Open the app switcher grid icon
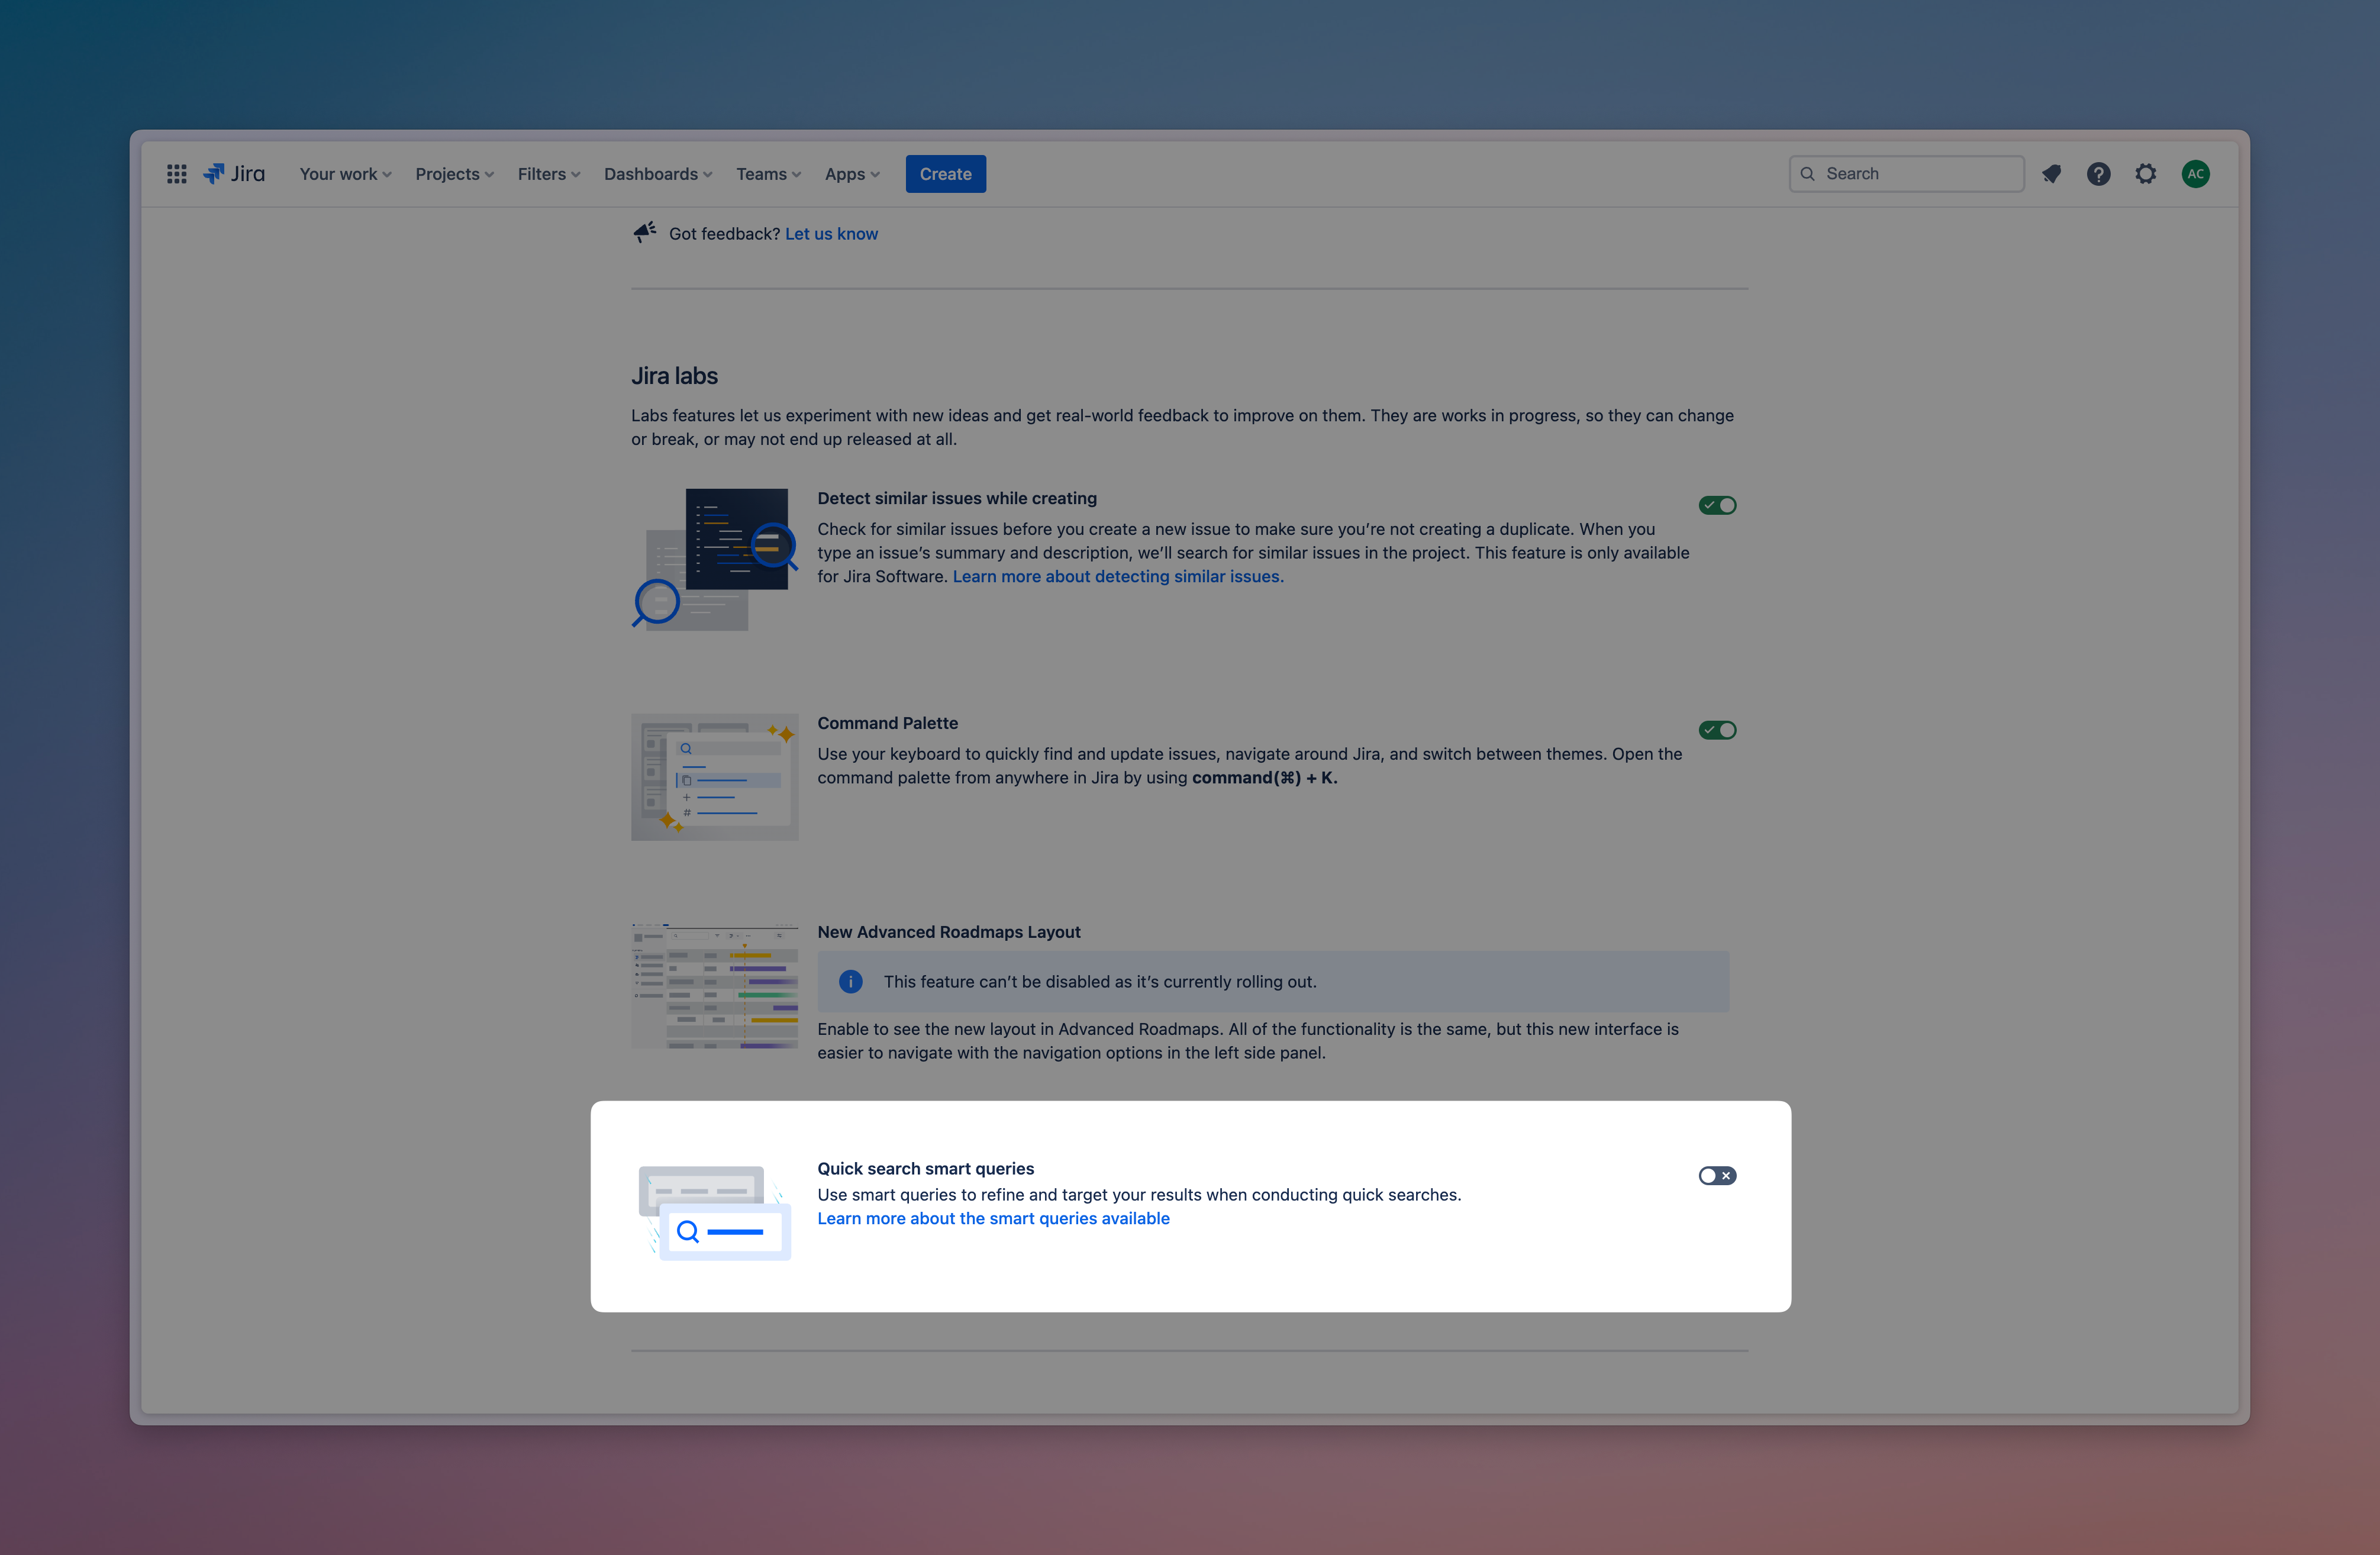Screen dimensions: 2380x1555 176,173
